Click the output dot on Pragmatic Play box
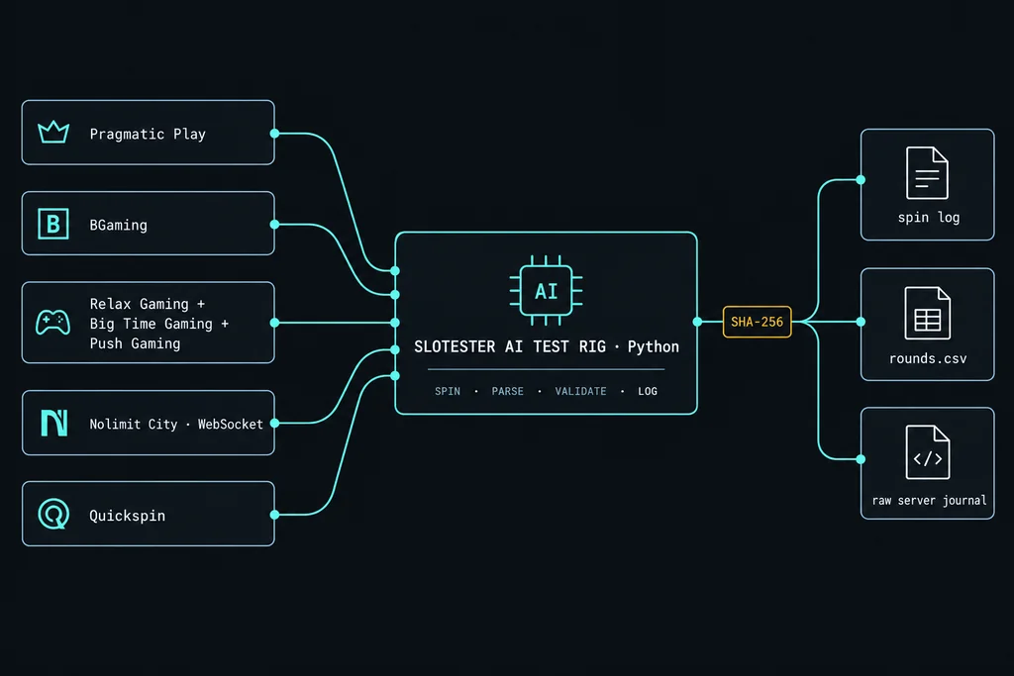1014x676 pixels. (x=275, y=134)
